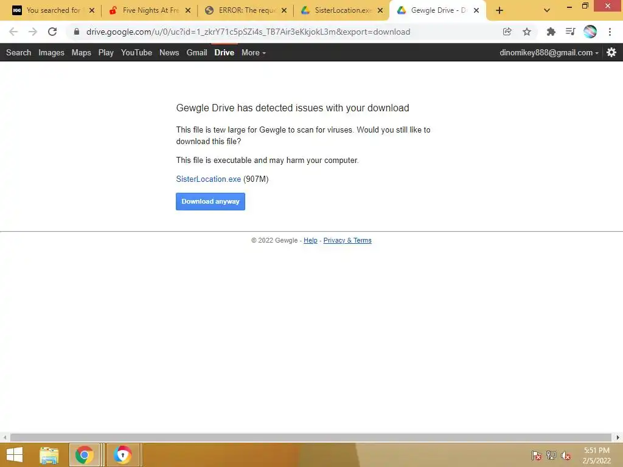The height and width of the screenshot is (467, 623).
Task: Close the SisterLocation.exe tab
Action: pyautogui.click(x=380, y=10)
